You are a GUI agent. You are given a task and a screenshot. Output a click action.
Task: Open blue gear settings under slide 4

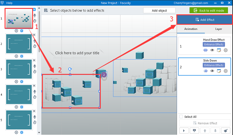click(x=22, y=107)
